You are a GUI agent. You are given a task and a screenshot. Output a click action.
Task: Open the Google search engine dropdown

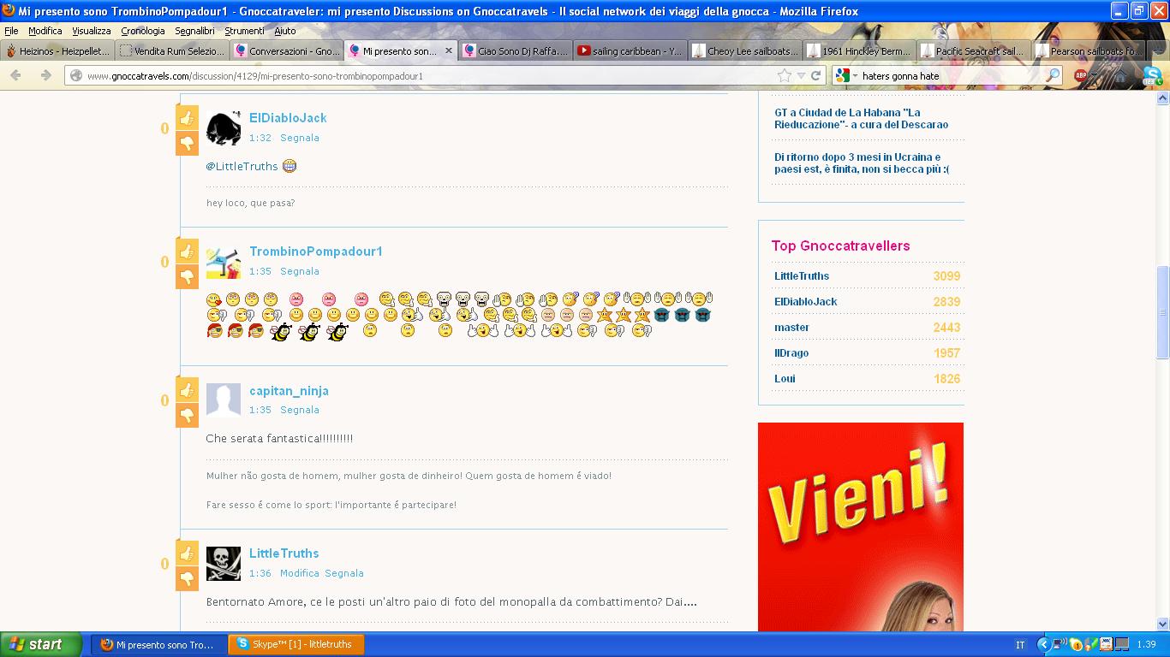846,75
